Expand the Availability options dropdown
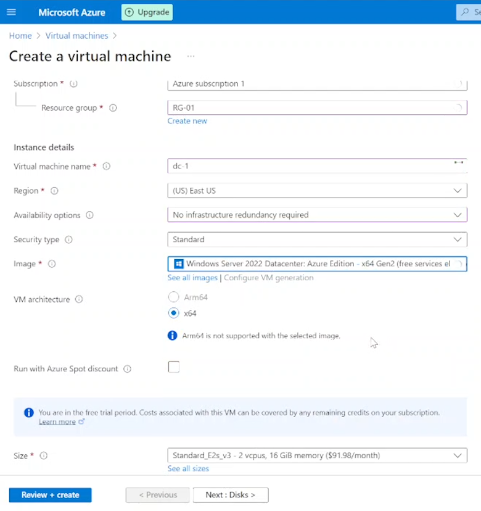 coord(317,215)
